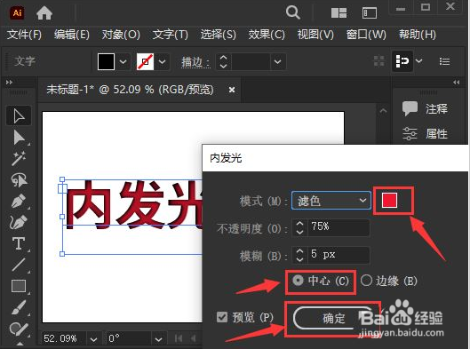Open the fill color dropdown arrow
Image resolution: width=470 pixels, height=349 pixels.
(123, 61)
